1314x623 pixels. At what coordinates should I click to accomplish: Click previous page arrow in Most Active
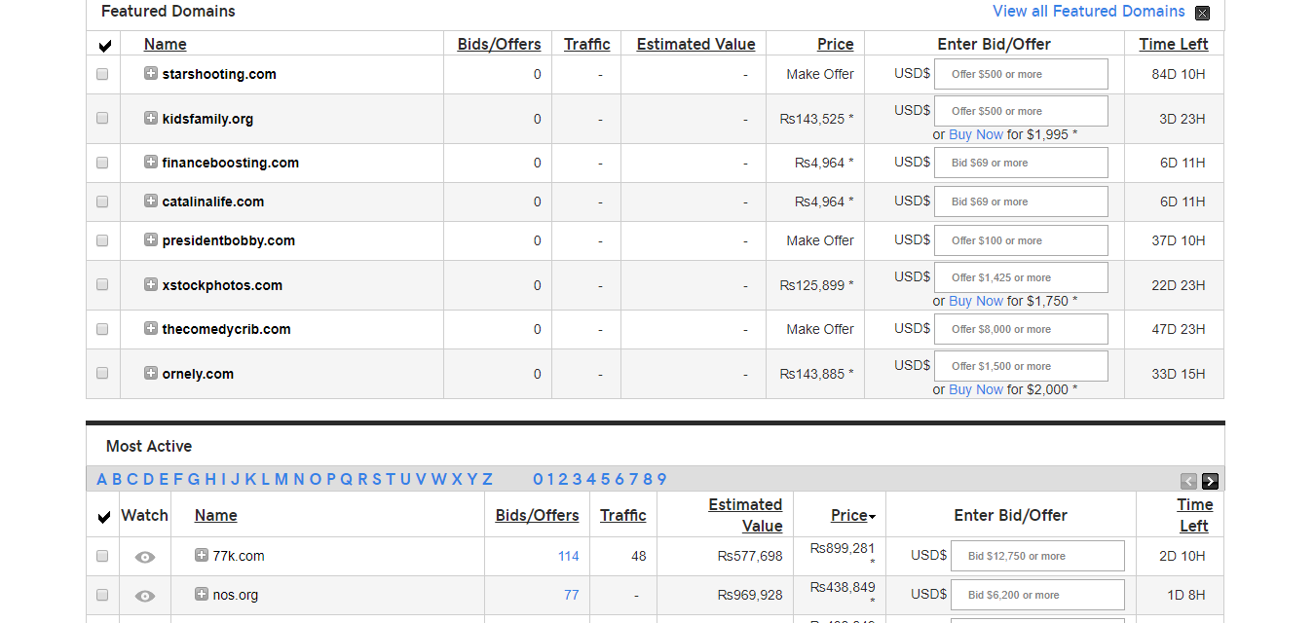tap(1188, 481)
